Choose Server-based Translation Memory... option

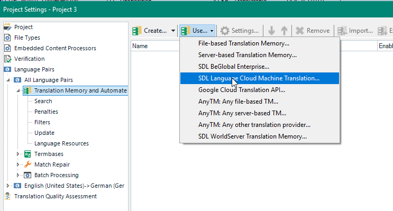pyautogui.click(x=260, y=55)
